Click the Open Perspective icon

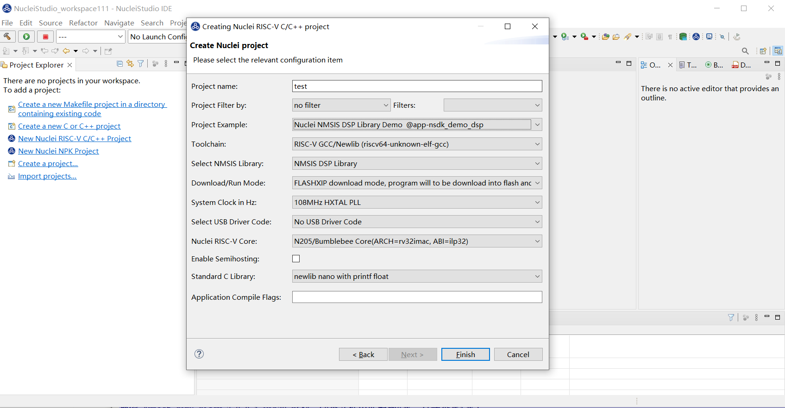[763, 51]
